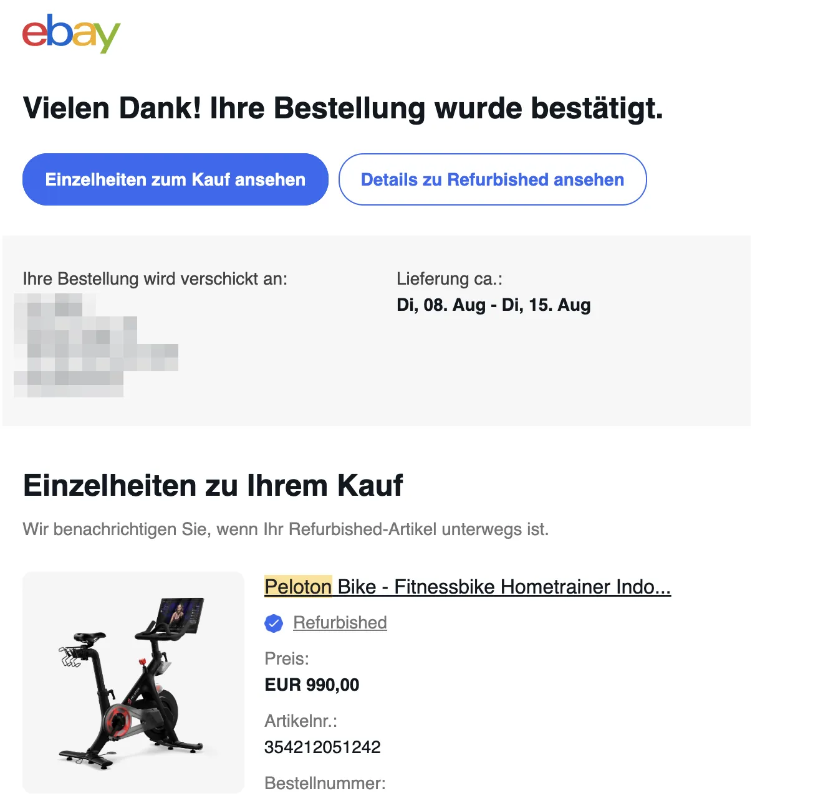Viewport: 813px width, 796px height.
Task: Click the Bestellnummer label
Action: (325, 783)
